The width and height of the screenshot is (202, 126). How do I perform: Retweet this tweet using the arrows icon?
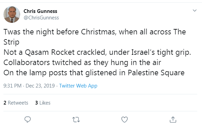pyautogui.click(x=76, y=120)
